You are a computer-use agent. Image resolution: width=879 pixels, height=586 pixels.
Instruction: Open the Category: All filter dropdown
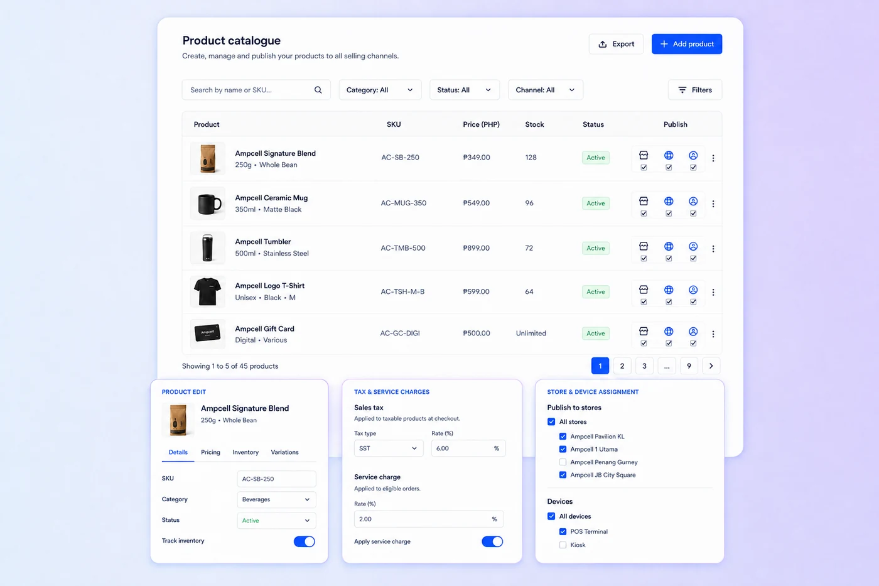380,90
